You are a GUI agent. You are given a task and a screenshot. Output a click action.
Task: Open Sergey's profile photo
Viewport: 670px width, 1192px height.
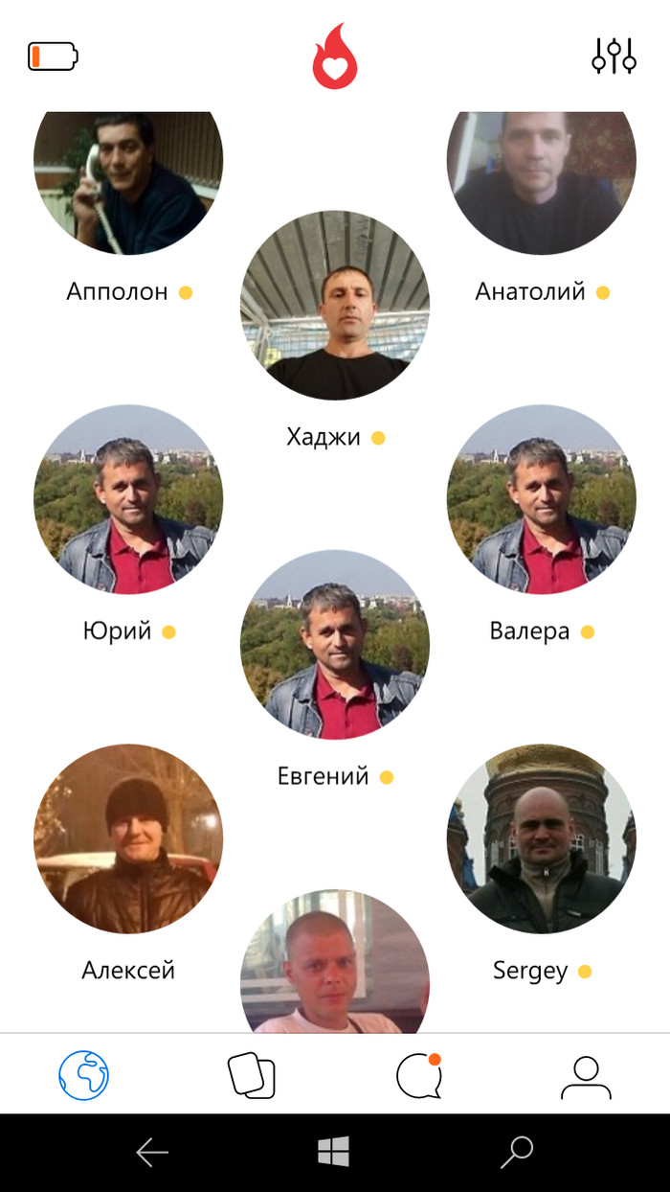(x=542, y=838)
